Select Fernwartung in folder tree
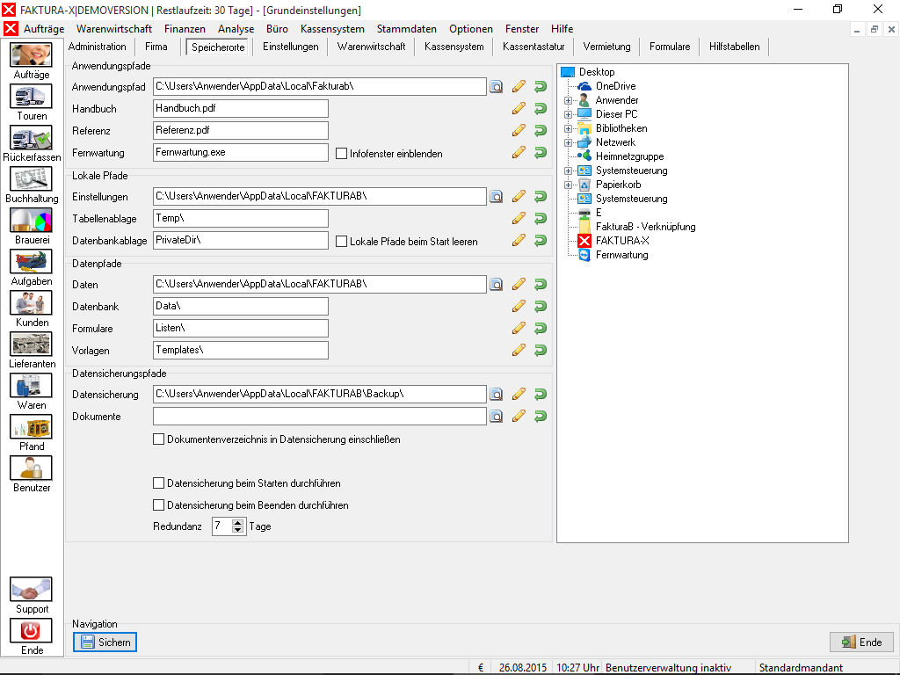The width and height of the screenshot is (900, 675). [x=621, y=255]
